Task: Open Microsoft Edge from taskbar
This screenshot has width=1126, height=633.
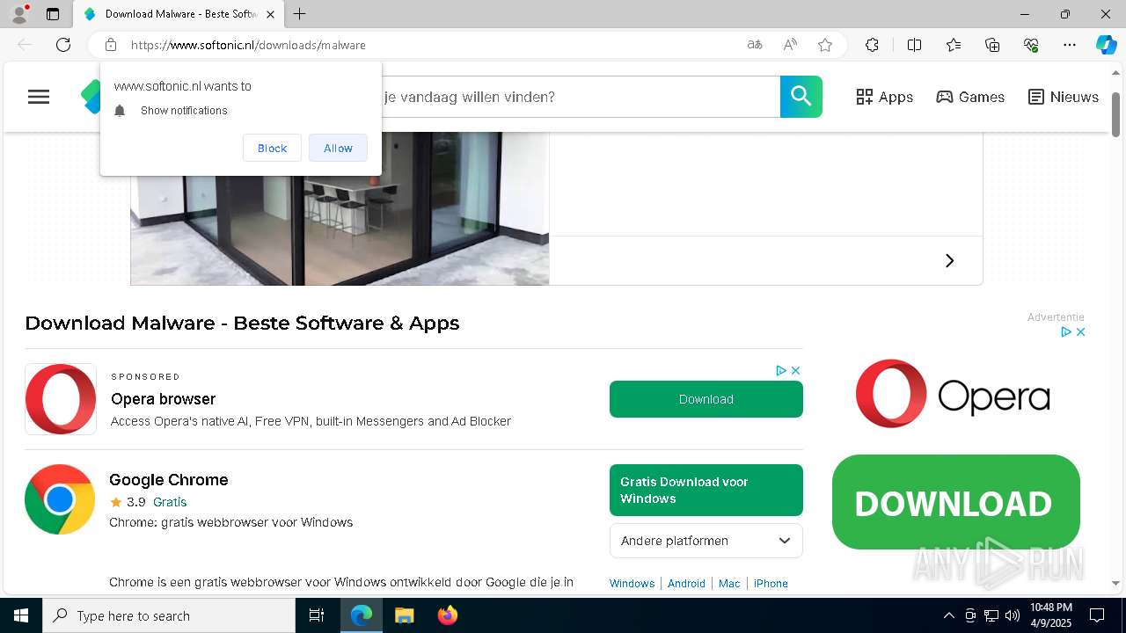Action: pyautogui.click(x=362, y=615)
